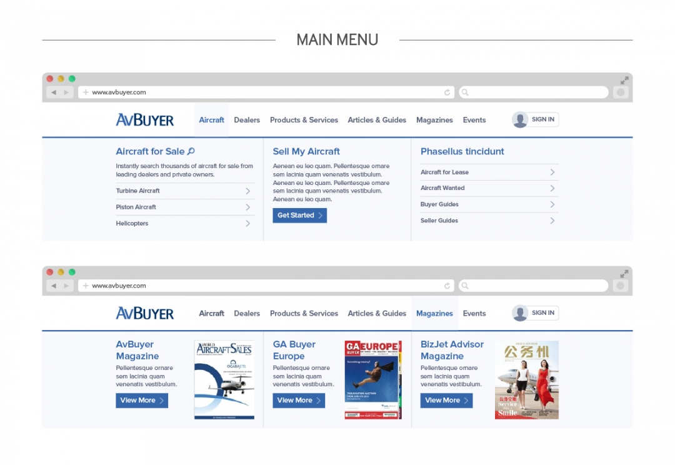Image resolution: width=675 pixels, height=465 pixels.
Task: Open Events menu in top browser
Action: pyautogui.click(x=474, y=120)
